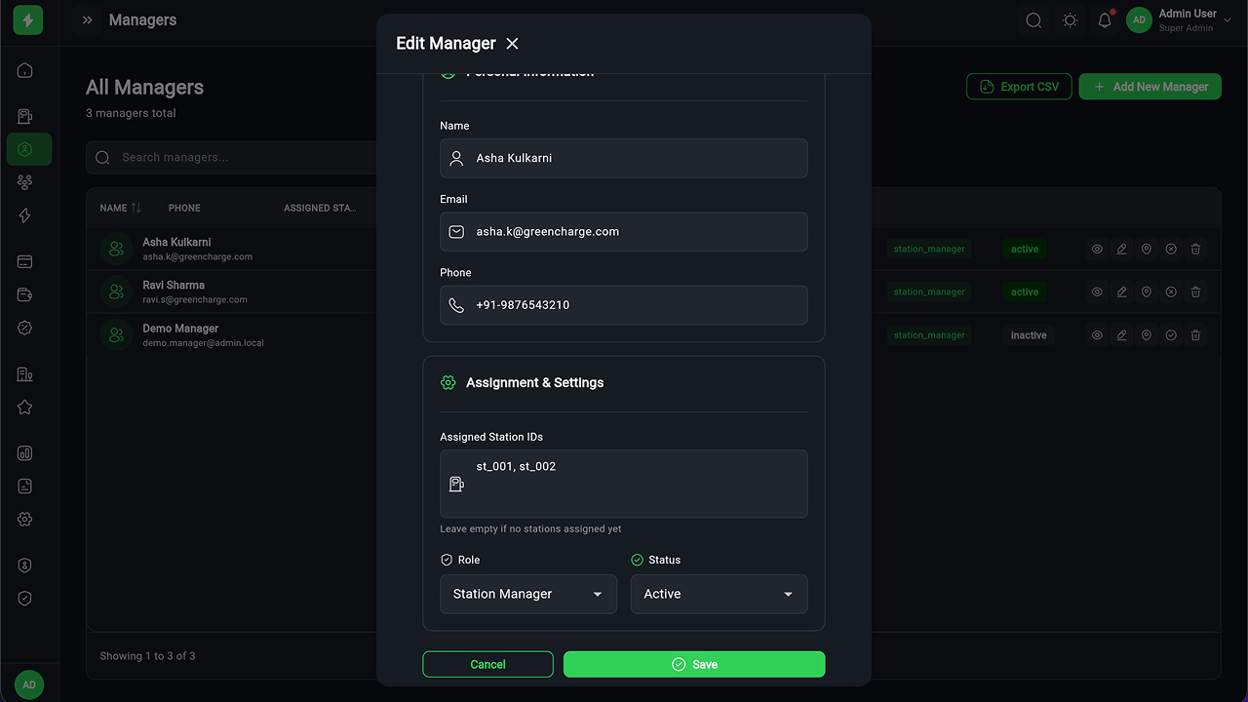Viewport: 1248px width, 702px height.
Task: Click the location pin for Asha Kulkarni
Action: (1147, 249)
